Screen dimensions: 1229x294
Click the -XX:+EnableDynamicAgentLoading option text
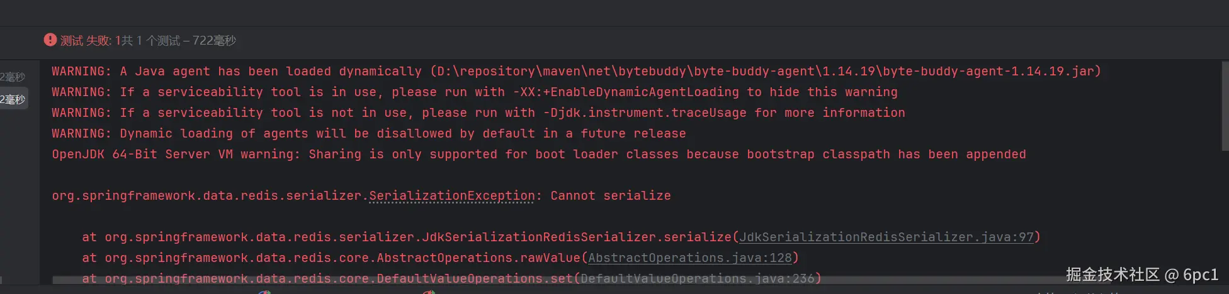click(626, 92)
